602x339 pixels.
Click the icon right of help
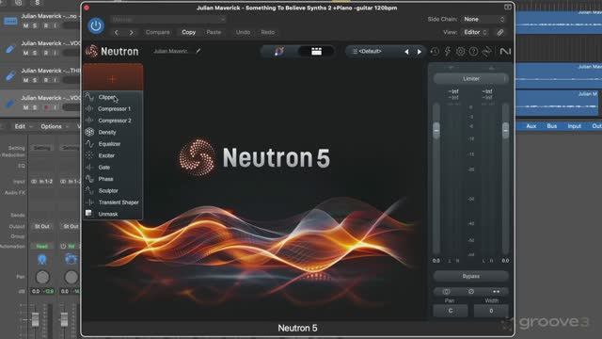pos(487,52)
